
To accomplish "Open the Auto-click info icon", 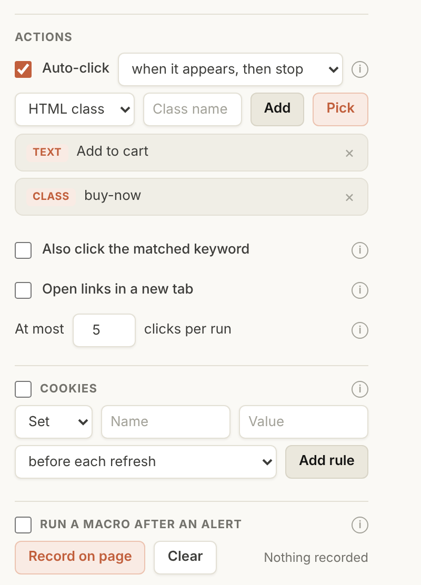I will coord(360,69).
